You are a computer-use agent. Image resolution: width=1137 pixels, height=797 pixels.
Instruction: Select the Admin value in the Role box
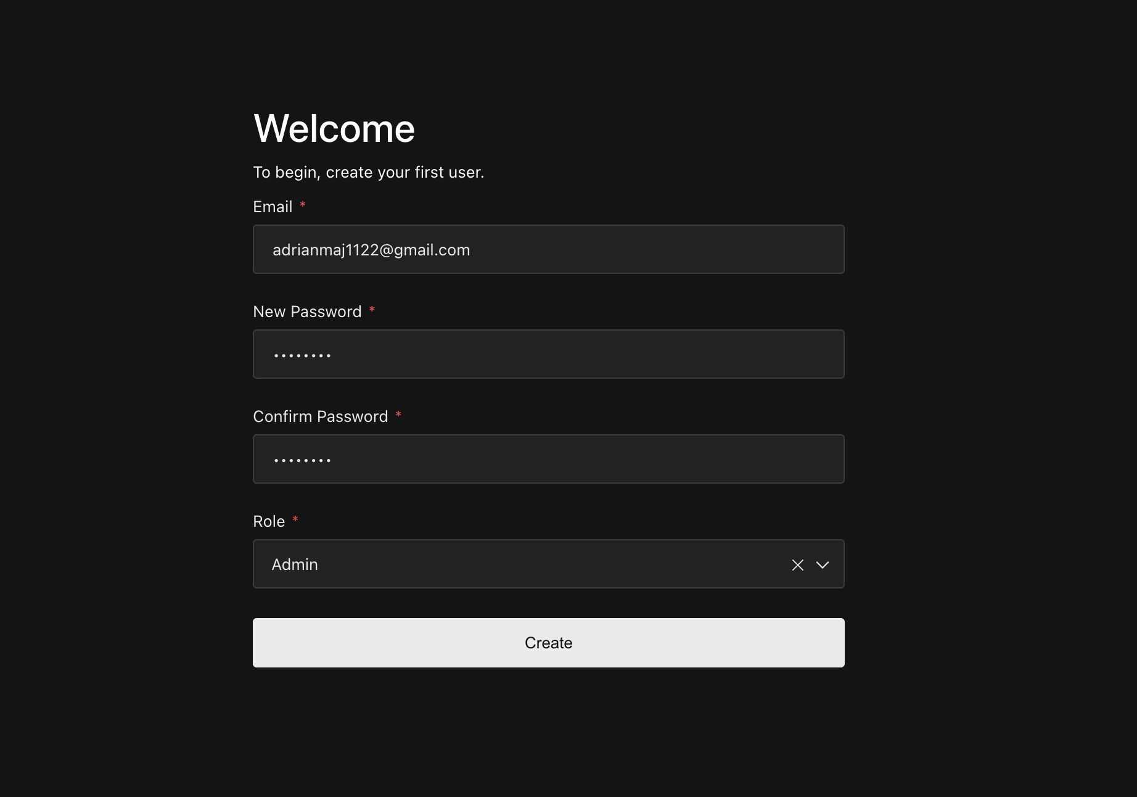coord(295,564)
